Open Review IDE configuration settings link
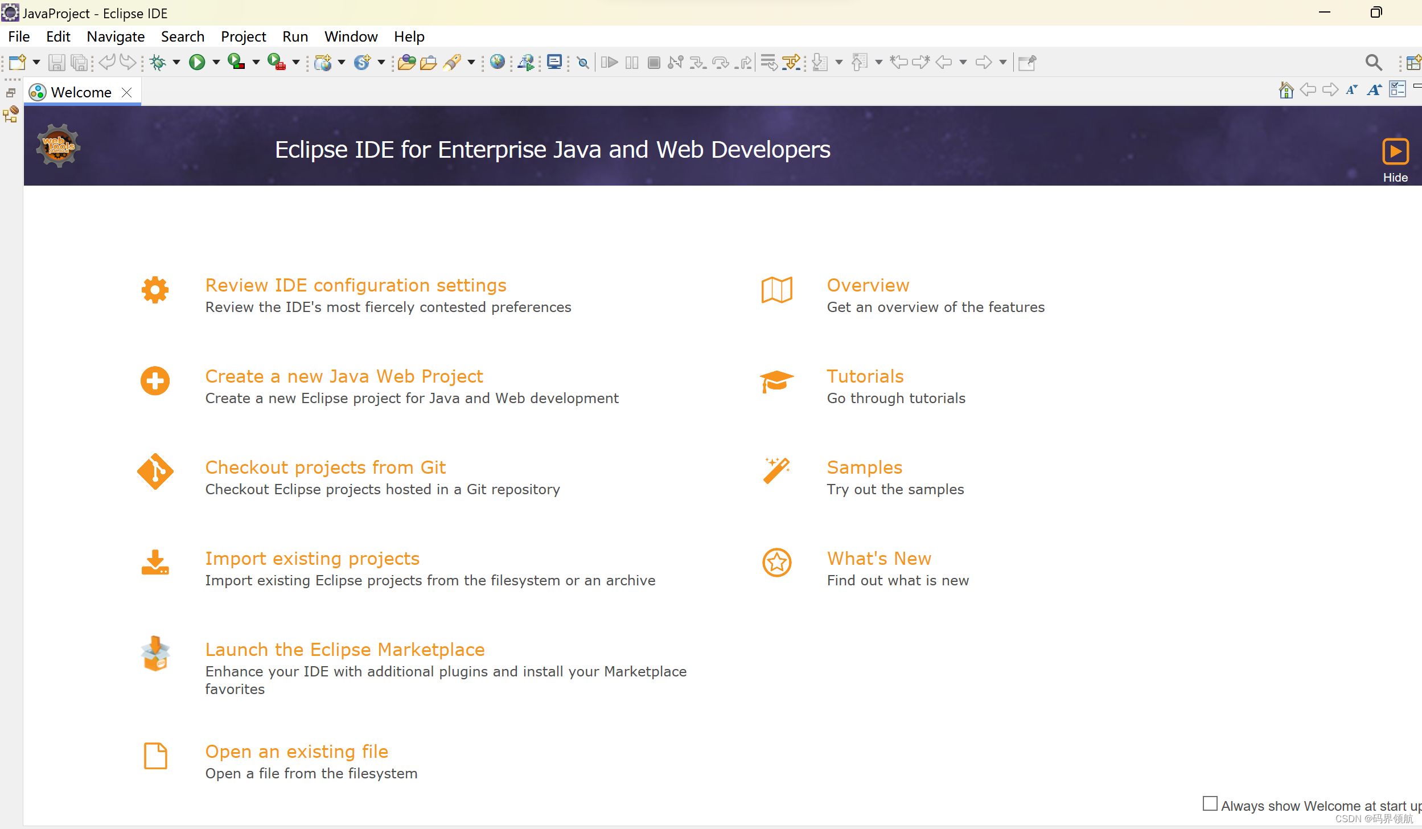The image size is (1422, 829). pos(356,285)
